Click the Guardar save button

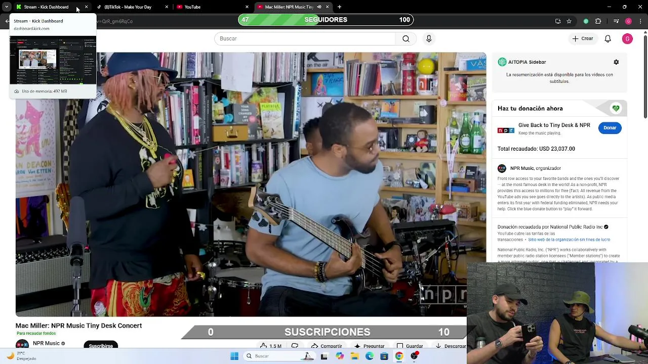(410, 346)
